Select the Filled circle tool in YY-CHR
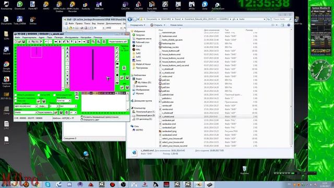334x188 pixels. (x=117, y=75)
